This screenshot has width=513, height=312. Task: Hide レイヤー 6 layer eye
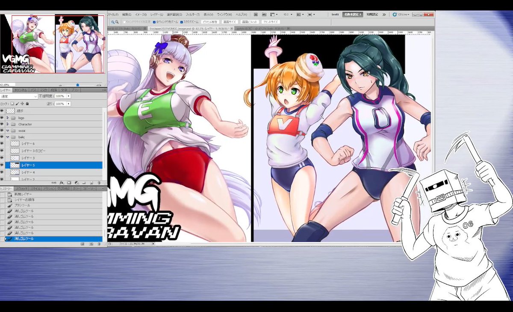click(x=3, y=144)
